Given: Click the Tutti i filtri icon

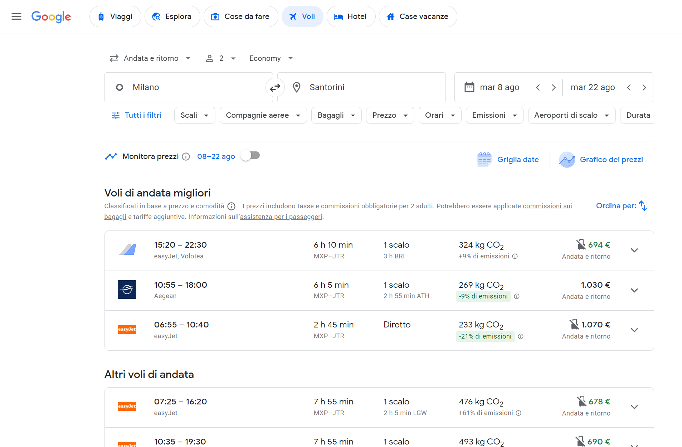Looking at the screenshot, I should coord(115,115).
